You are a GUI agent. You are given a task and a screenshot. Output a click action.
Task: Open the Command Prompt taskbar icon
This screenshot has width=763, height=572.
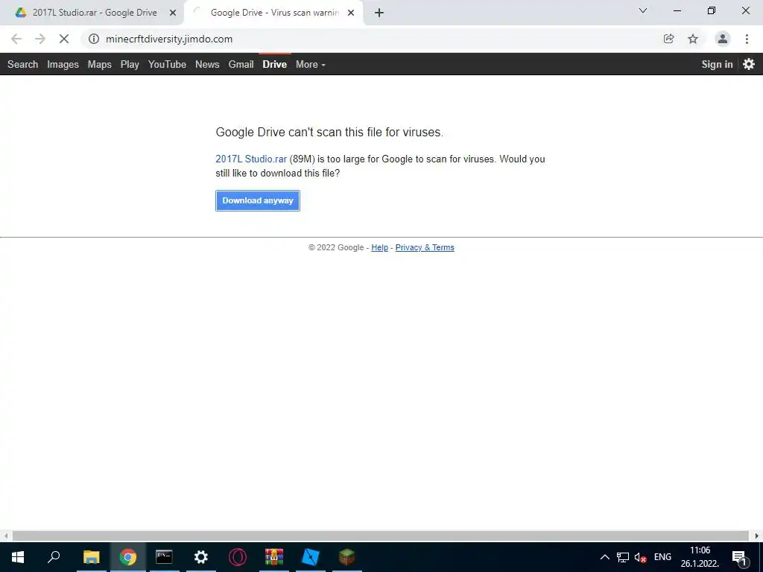(x=164, y=557)
